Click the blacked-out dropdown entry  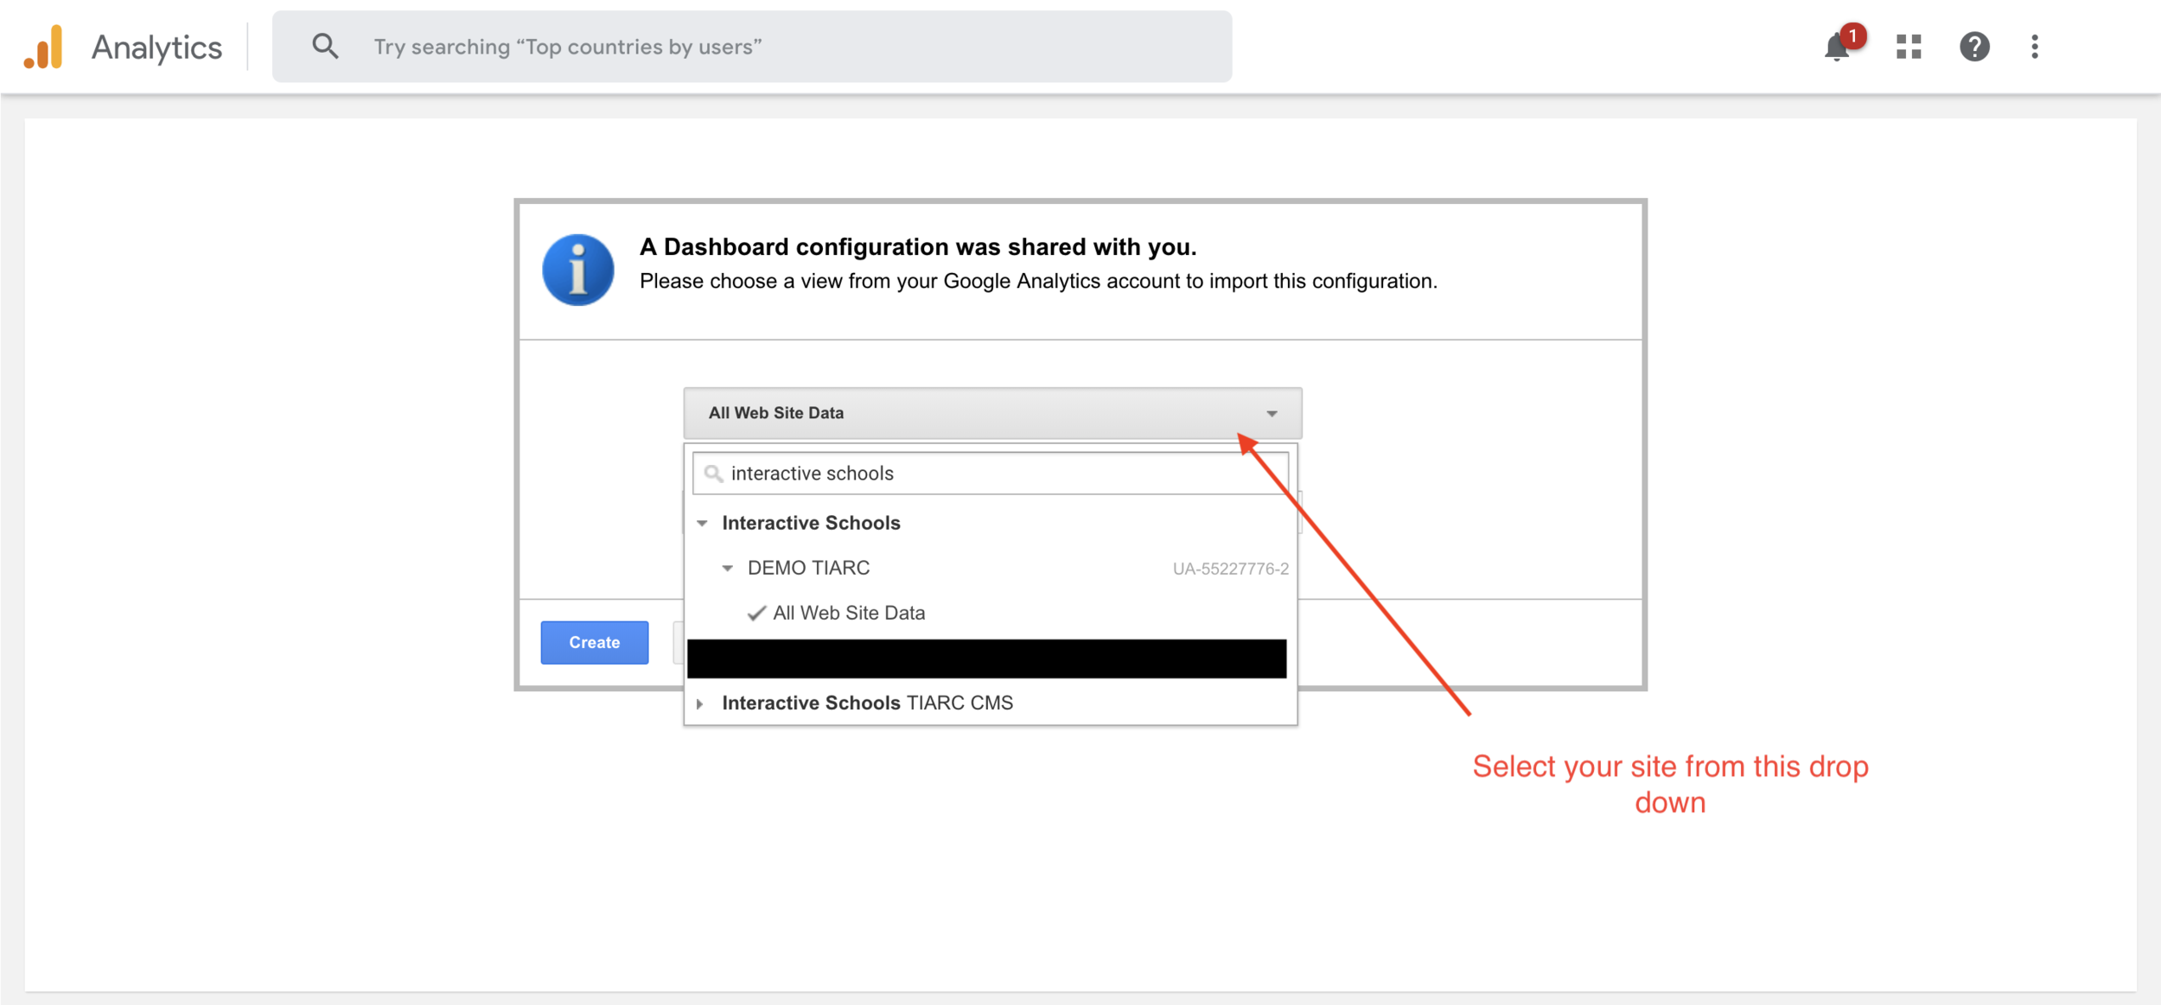[x=986, y=658]
